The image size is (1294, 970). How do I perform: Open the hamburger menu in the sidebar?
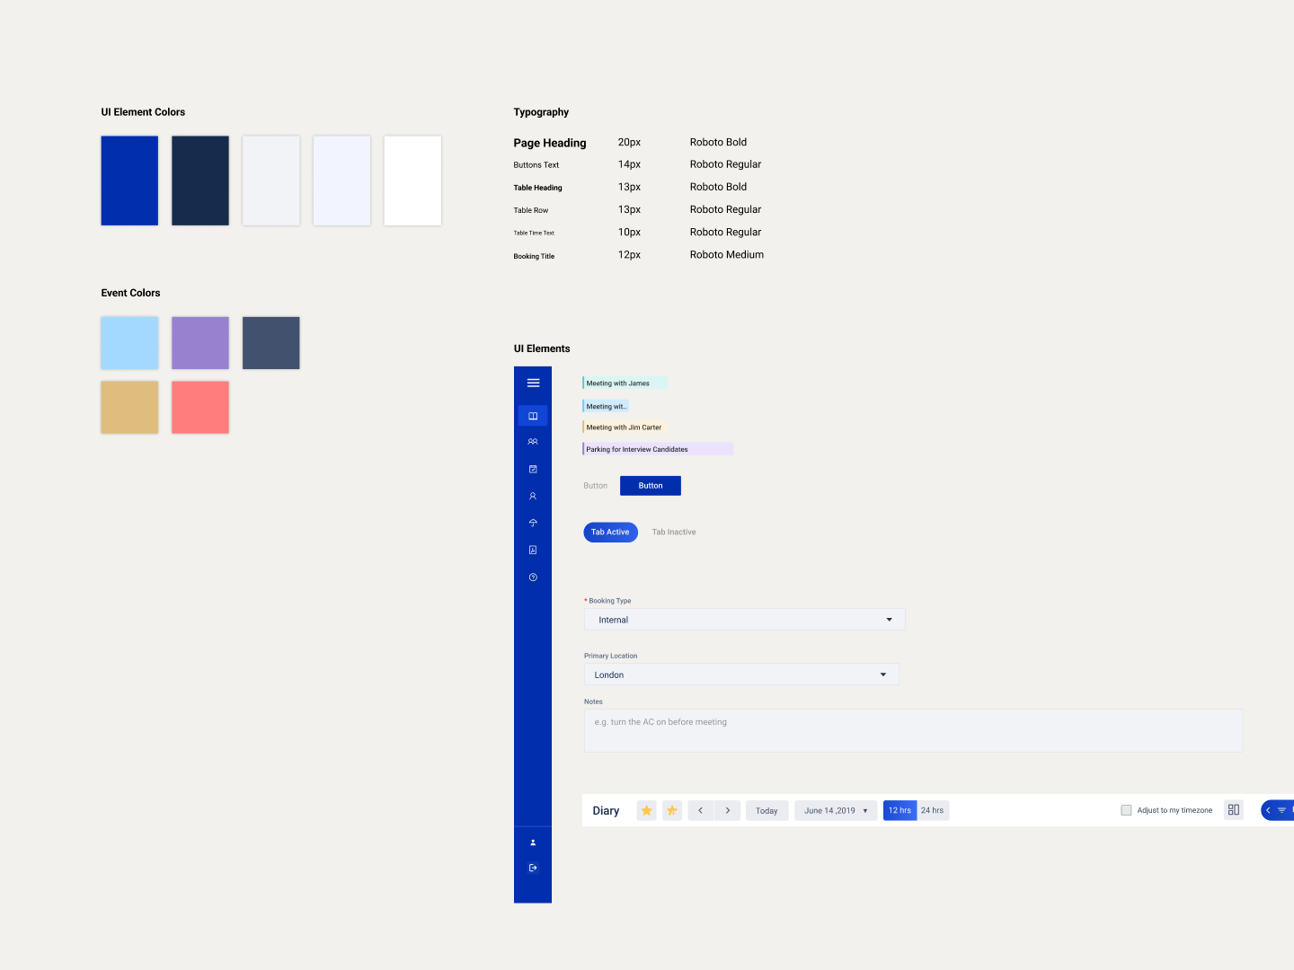coord(533,383)
